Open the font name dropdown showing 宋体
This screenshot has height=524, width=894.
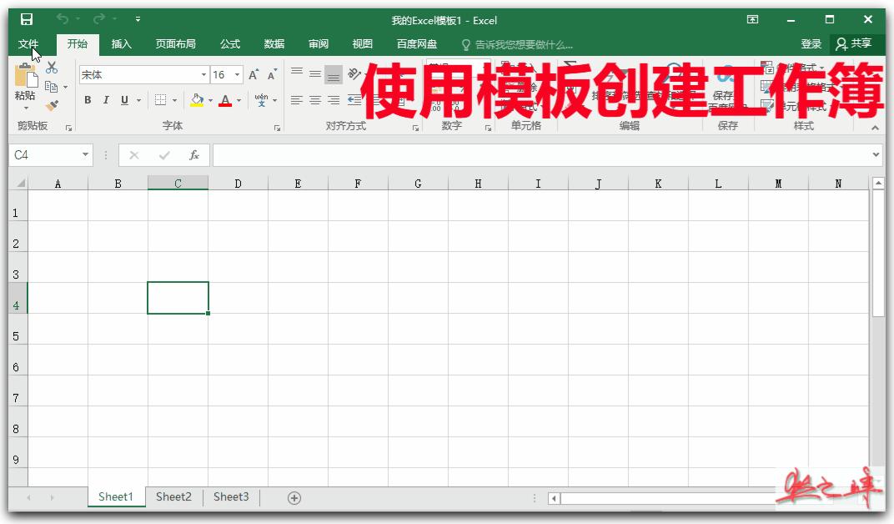pyautogui.click(x=203, y=74)
